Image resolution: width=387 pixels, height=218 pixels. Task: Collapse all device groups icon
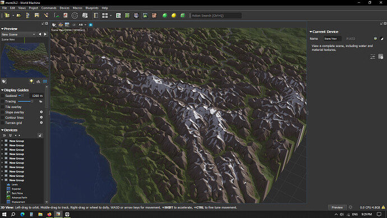10,135
